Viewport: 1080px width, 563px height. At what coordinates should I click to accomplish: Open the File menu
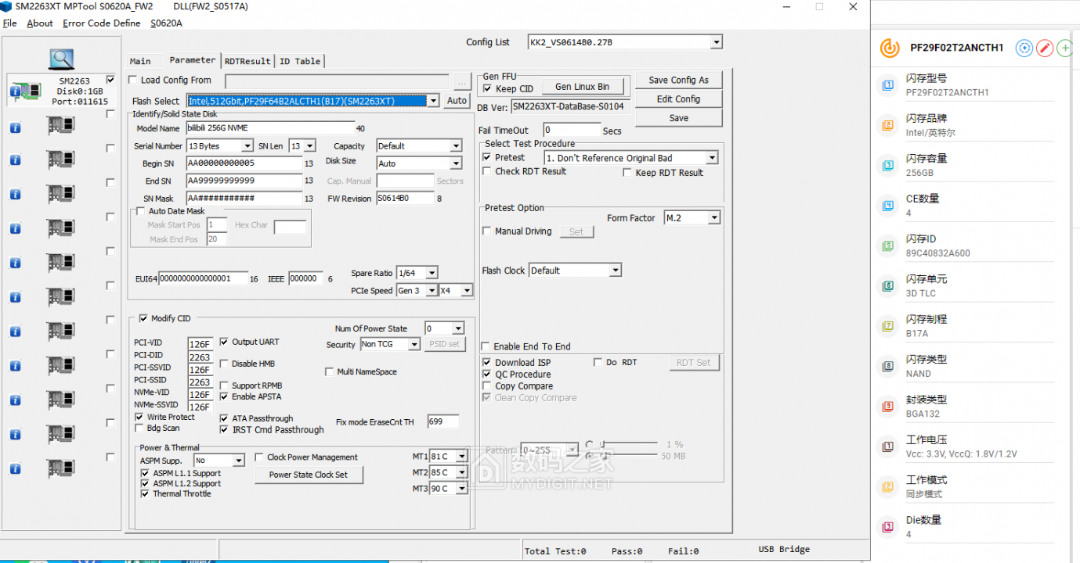point(9,23)
